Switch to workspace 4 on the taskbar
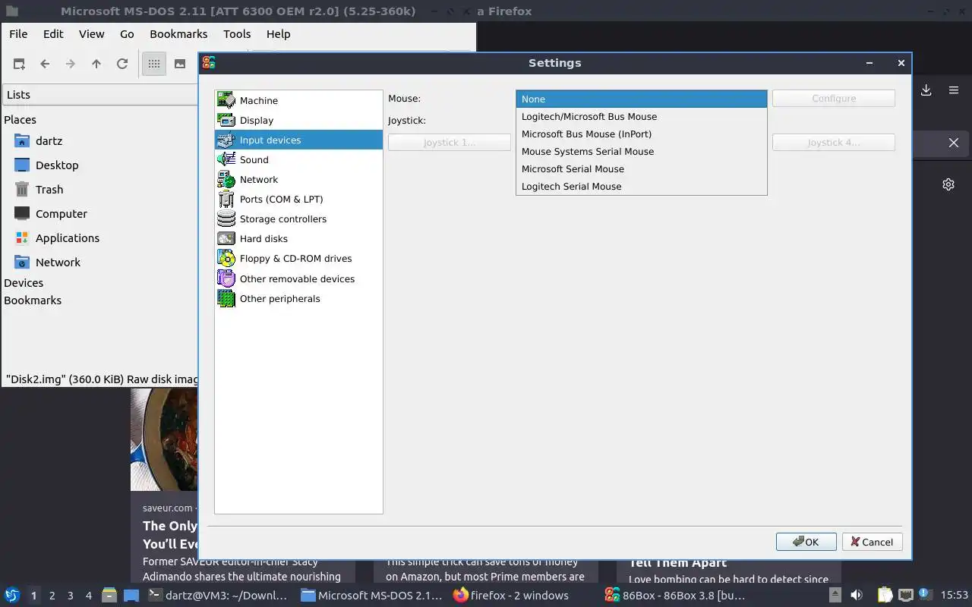This screenshot has width=972, height=607. click(x=89, y=596)
